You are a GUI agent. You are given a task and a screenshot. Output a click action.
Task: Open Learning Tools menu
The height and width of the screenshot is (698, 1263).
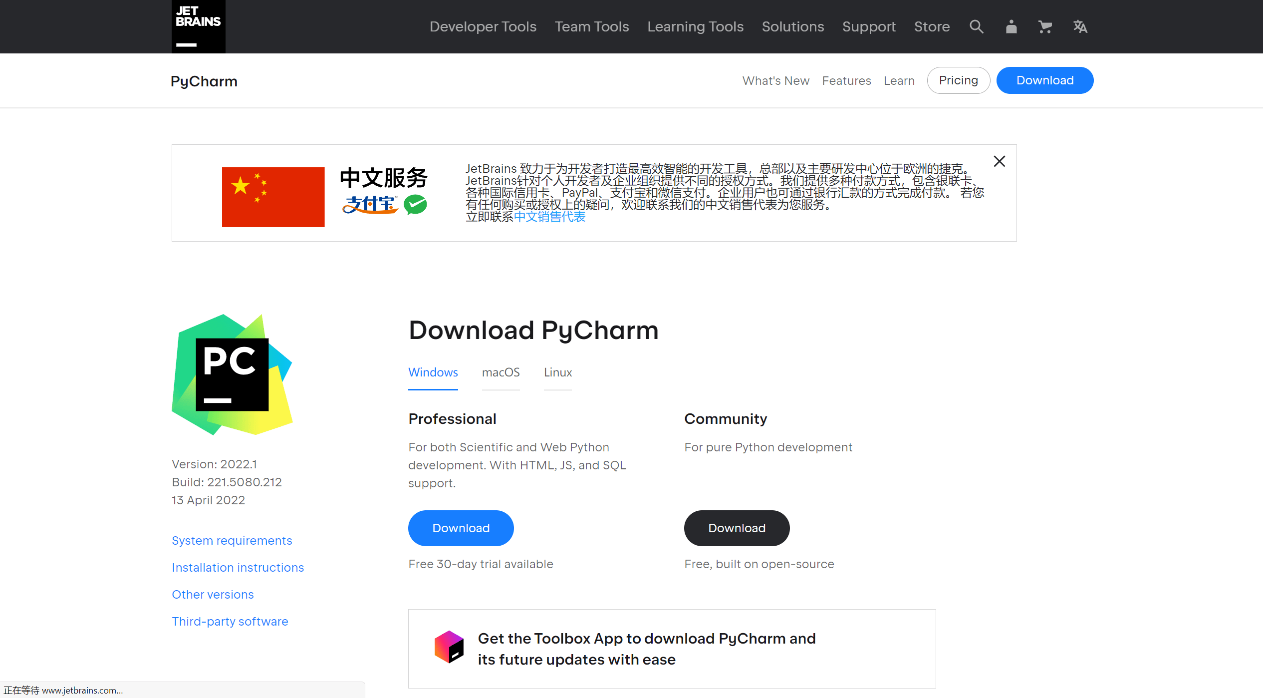(x=695, y=26)
